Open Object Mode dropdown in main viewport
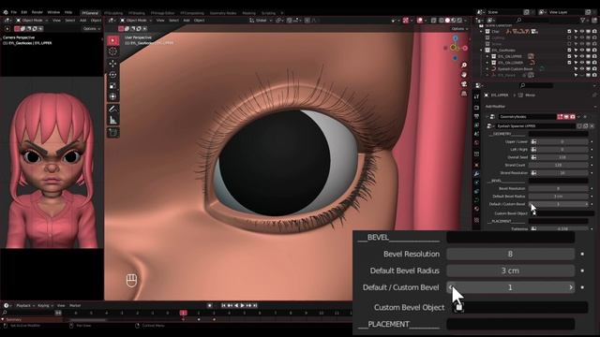The width and height of the screenshot is (600, 337). [x=135, y=21]
